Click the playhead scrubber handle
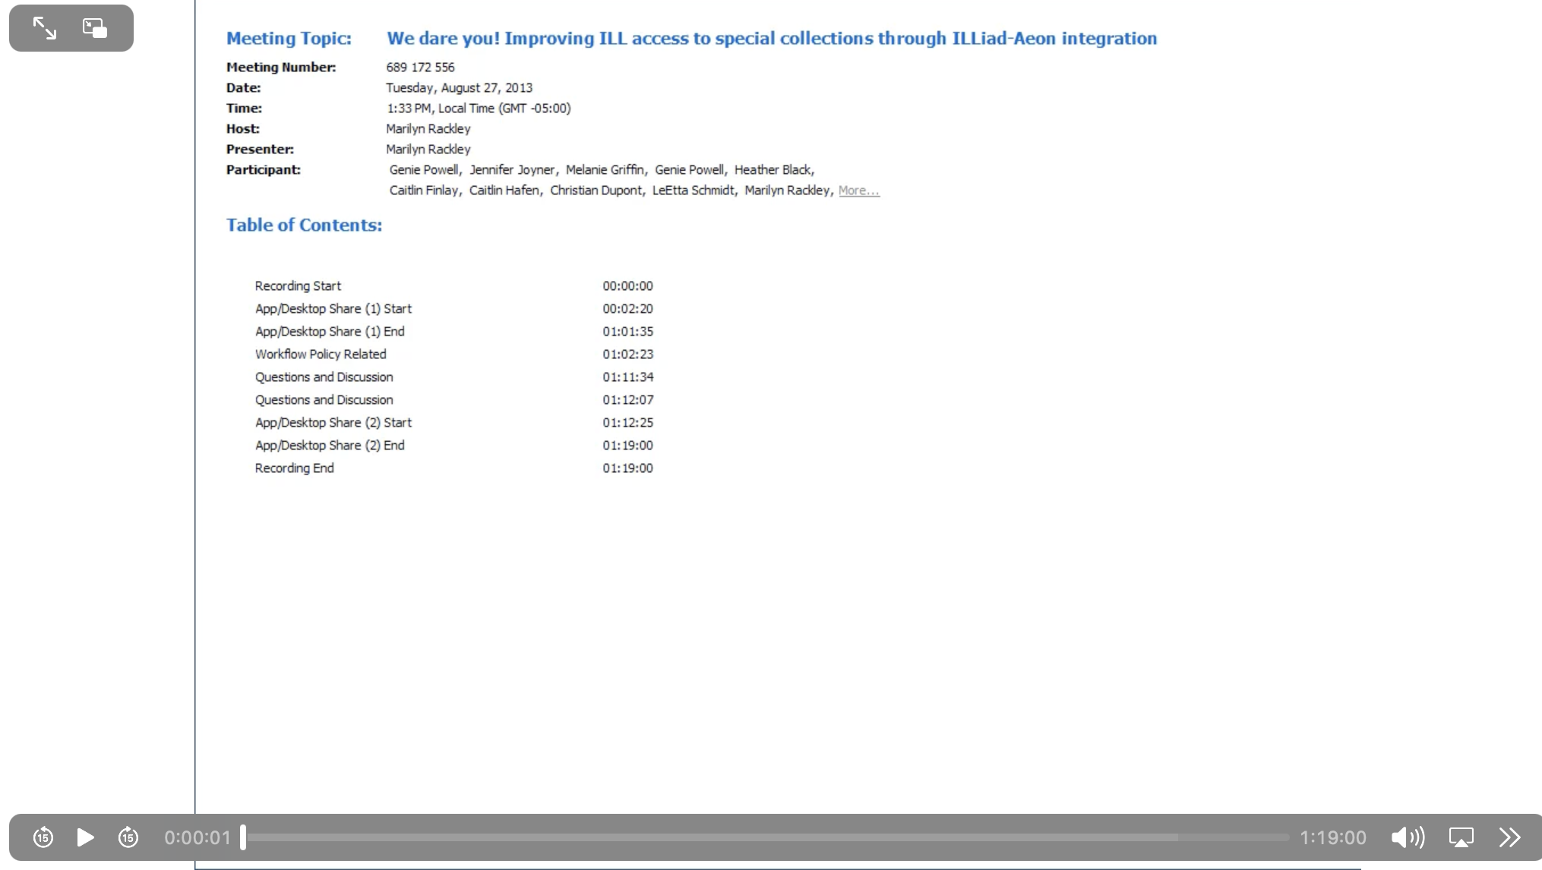1542x870 pixels. pyautogui.click(x=243, y=837)
